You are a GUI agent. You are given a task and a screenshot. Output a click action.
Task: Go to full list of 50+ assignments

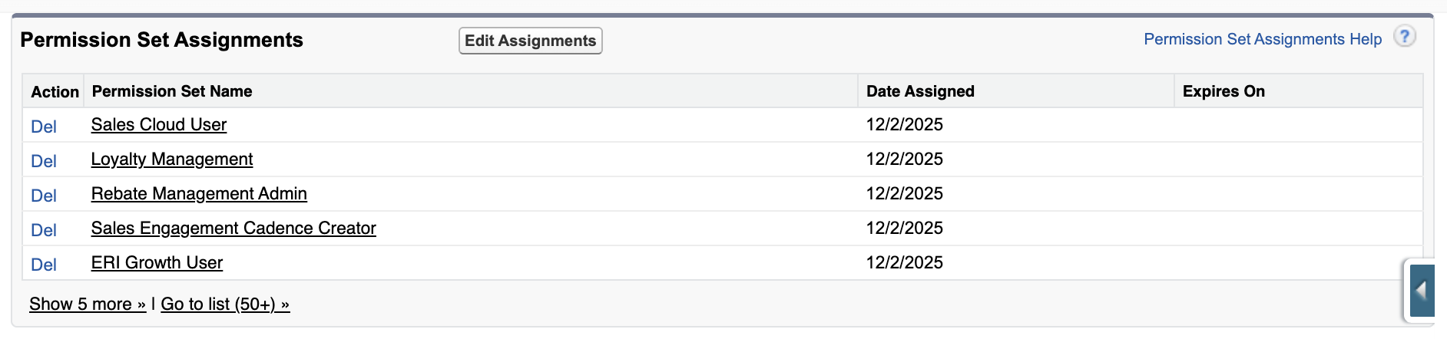pos(224,304)
